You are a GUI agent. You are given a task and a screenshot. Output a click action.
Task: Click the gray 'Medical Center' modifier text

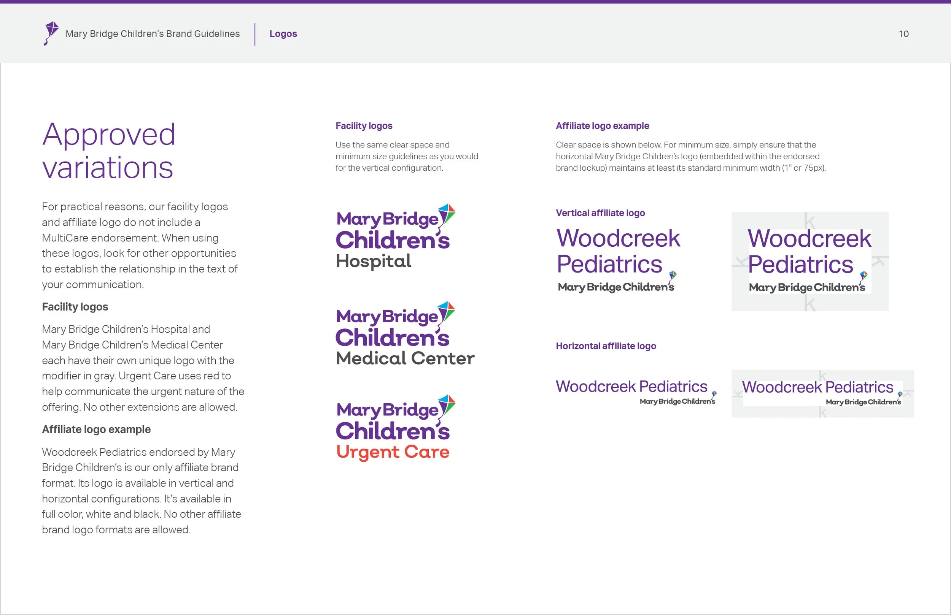[x=405, y=358]
